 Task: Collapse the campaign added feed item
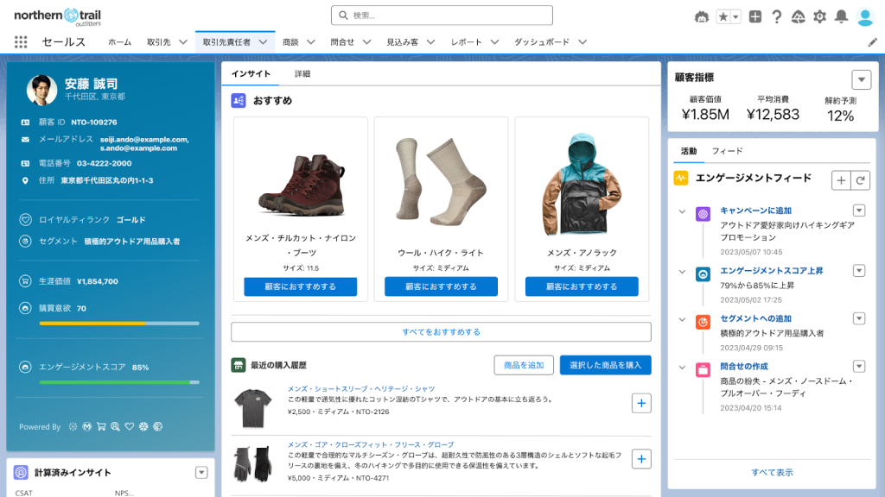click(x=682, y=211)
